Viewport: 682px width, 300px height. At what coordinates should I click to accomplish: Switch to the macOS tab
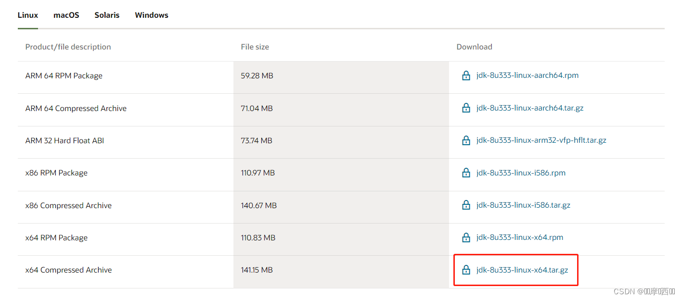[x=66, y=15]
